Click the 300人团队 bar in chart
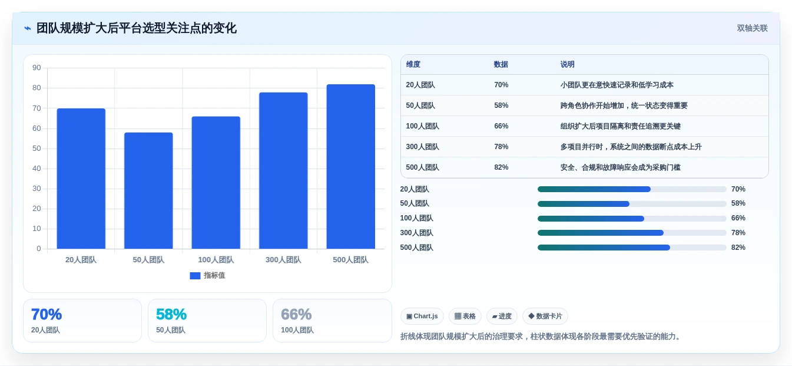Screen dimensions: 792x366 point(283,170)
